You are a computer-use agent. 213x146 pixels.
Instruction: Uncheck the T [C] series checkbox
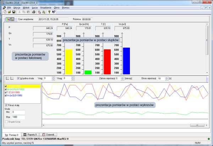click(x=5, y=92)
